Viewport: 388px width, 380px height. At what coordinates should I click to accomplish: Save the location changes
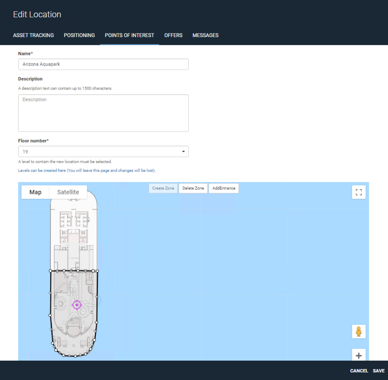(x=379, y=371)
